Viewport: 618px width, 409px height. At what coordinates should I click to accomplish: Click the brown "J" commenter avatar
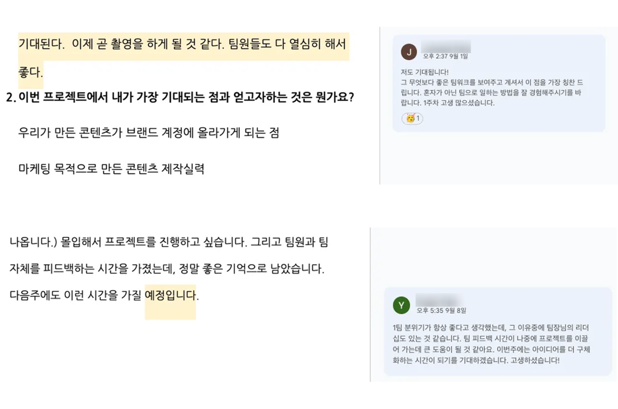(409, 52)
